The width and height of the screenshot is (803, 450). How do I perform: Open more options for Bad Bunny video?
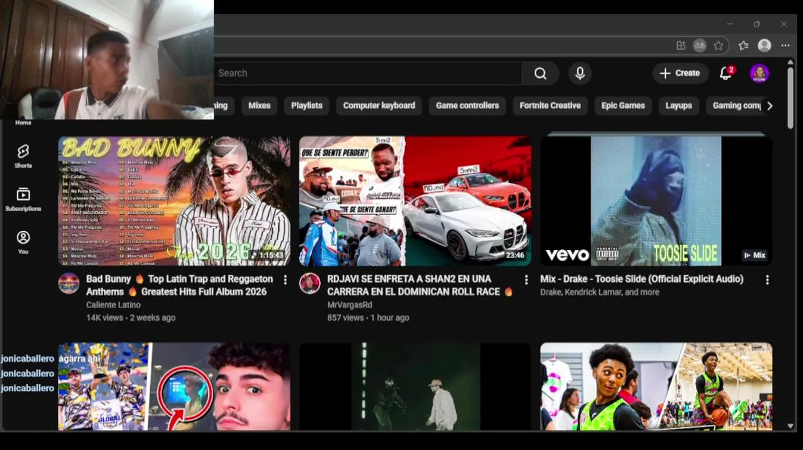[285, 279]
